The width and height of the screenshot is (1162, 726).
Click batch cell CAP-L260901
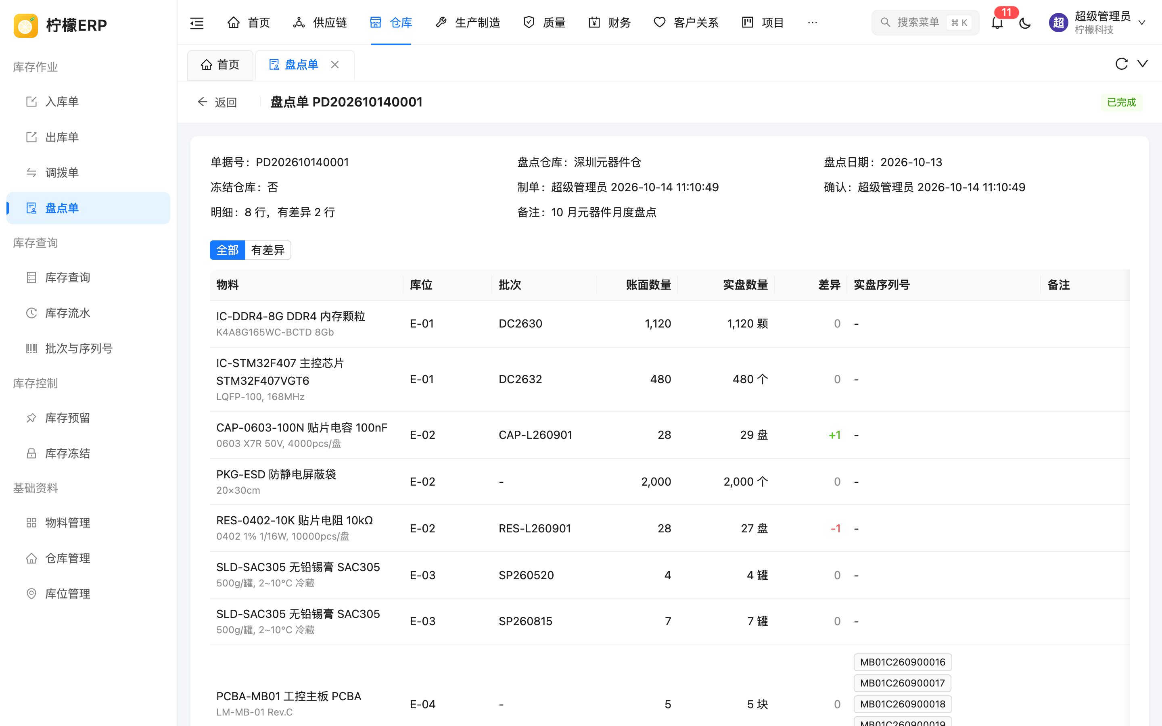click(535, 435)
